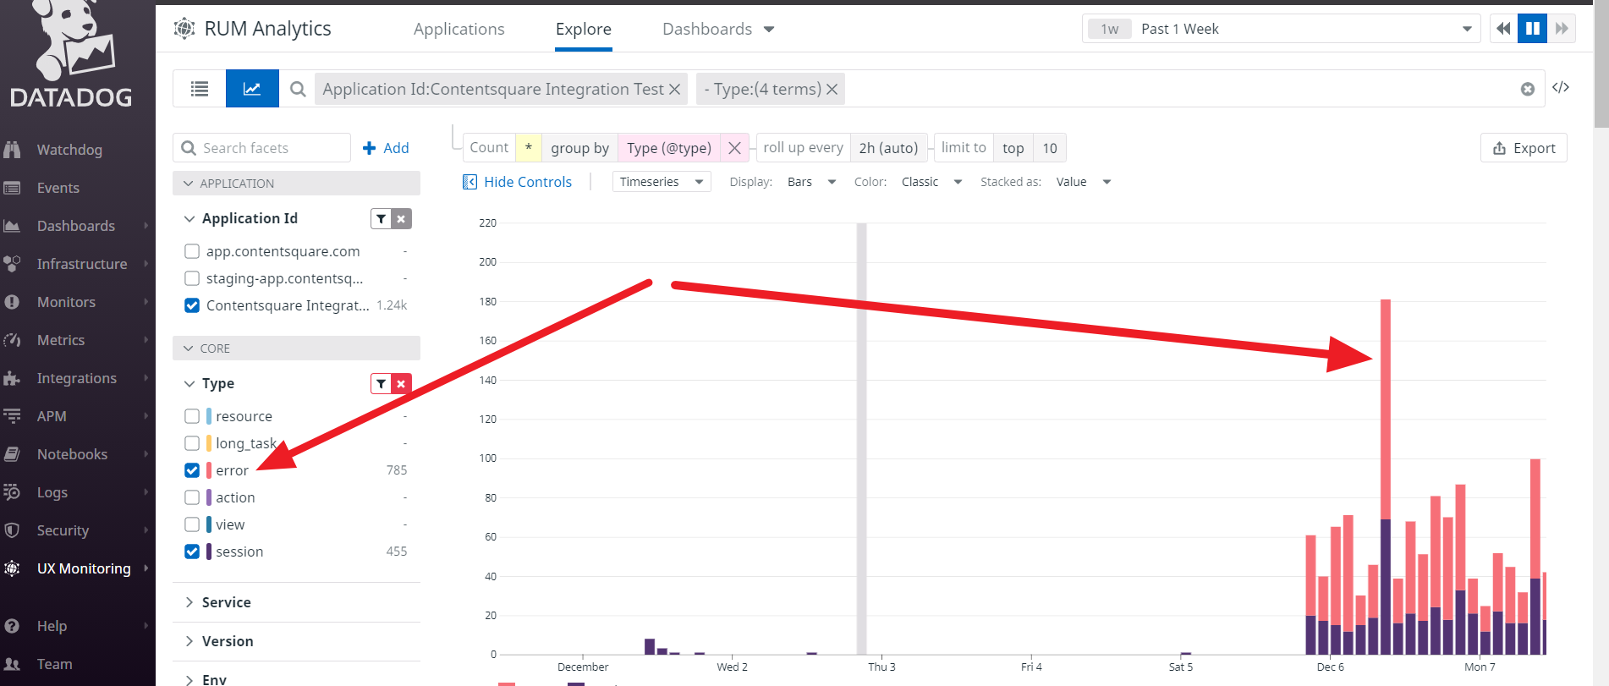
Task: Click the Notebooks sidebar icon
Action: point(12,454)
